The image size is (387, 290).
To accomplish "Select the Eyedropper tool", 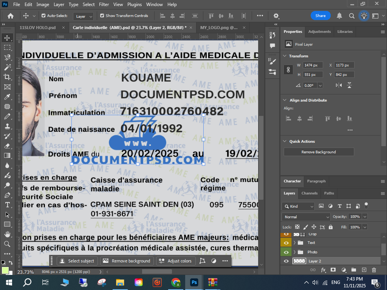I will point(7,97).
